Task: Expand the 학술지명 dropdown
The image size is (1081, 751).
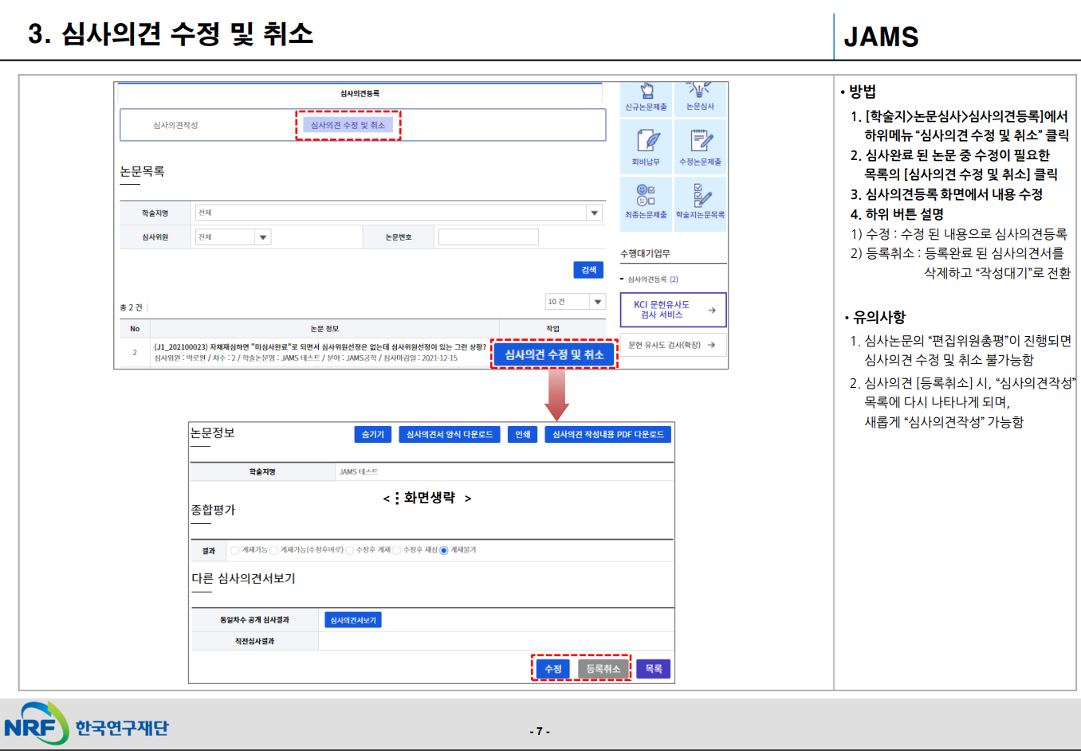Action: [x=594, y=213]
